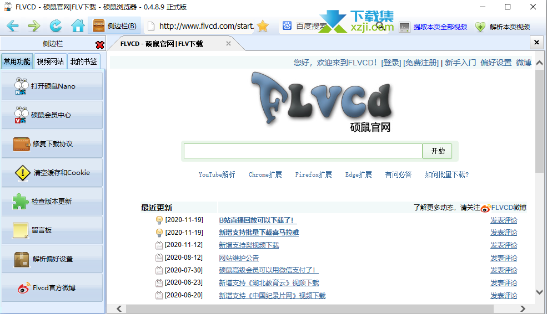
Task: Click notepad icon beside 2020-11-12 entry
Action: pos(159,245)
